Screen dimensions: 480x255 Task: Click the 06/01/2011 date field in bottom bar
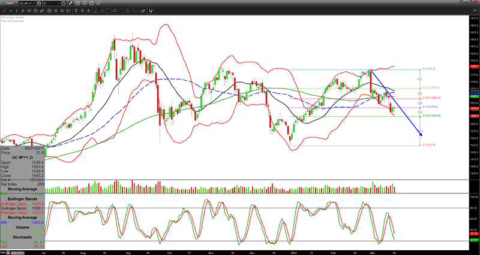click(17, 253)
